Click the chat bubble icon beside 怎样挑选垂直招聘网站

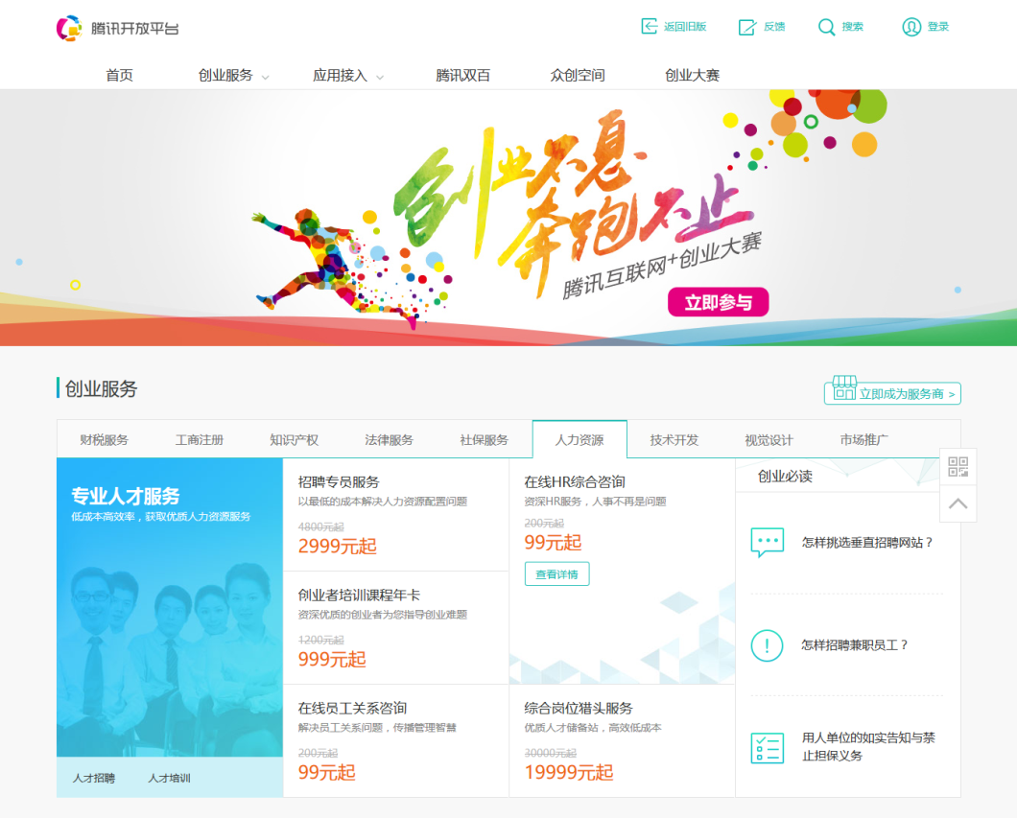(768, 543)
